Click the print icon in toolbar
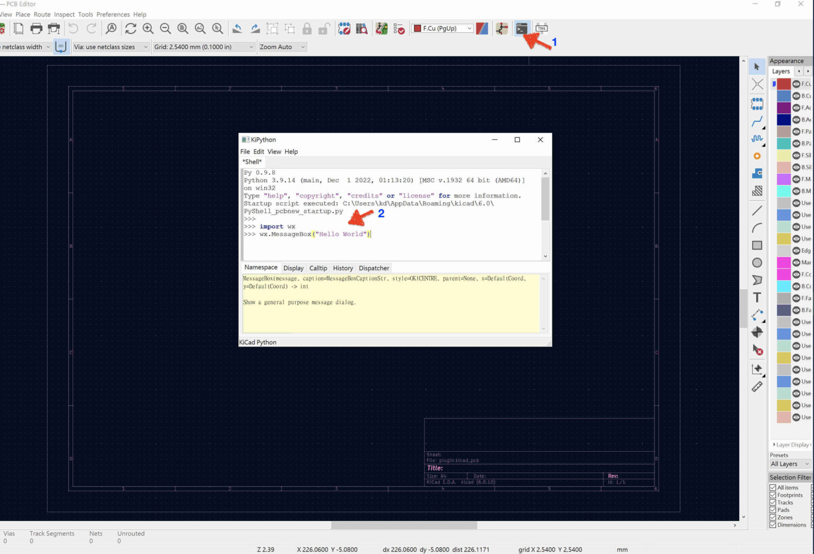The height and width of the screenshot is (554, 814). tap(36, 29)
